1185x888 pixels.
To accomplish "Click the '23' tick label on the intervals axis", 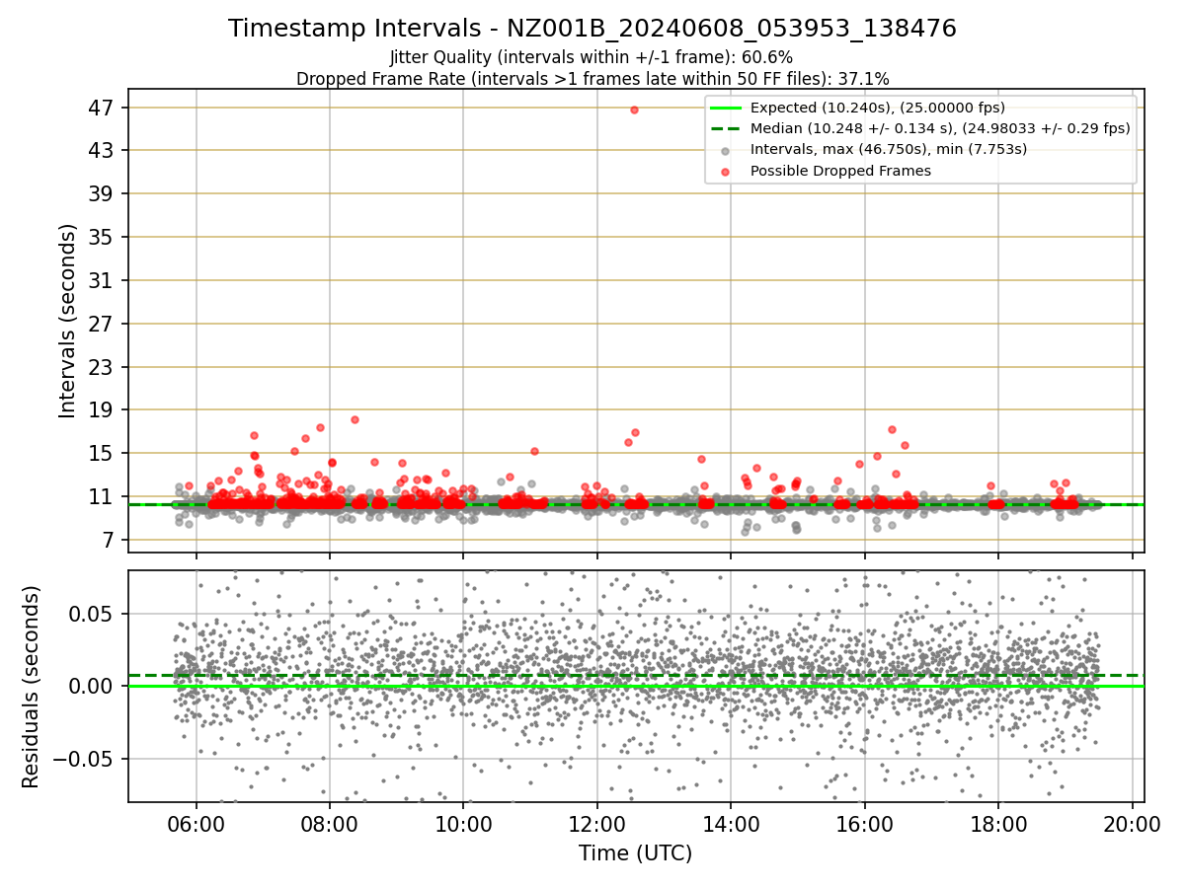I will 101,367.
